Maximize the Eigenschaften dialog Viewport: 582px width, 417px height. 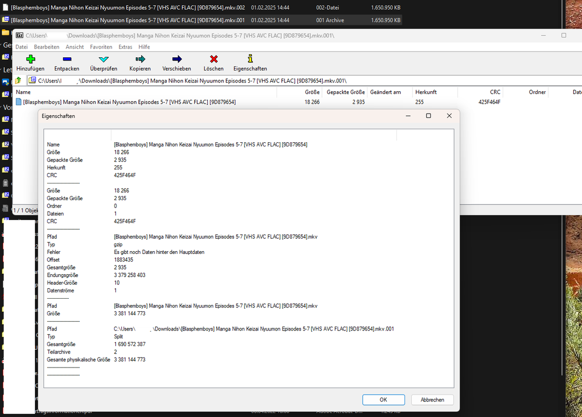[429, 116]
